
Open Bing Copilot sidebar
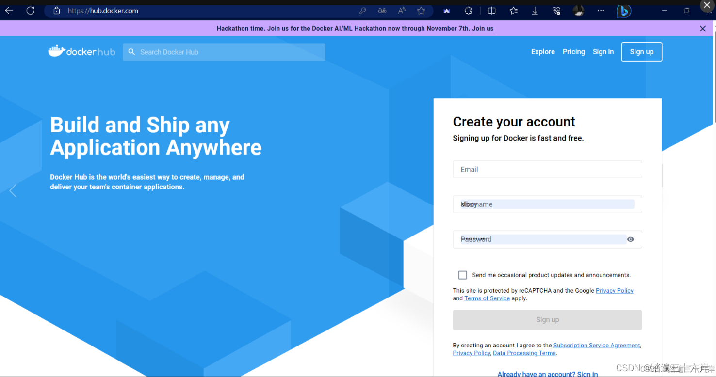[x=624, y=10]
